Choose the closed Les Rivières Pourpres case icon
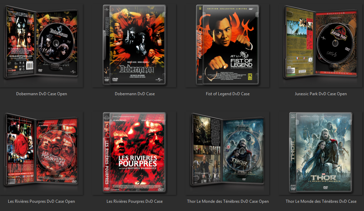This screenshot has width=364, height=211. tap(135, 152)
